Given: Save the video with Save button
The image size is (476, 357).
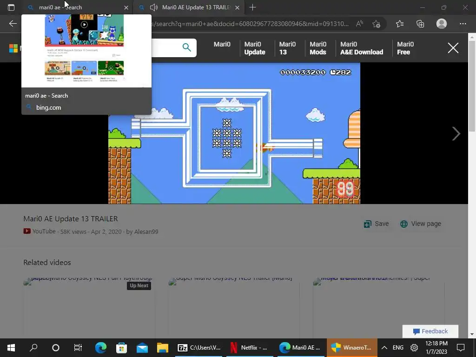Looking at the screenshot, I should (x=377, y=224).
